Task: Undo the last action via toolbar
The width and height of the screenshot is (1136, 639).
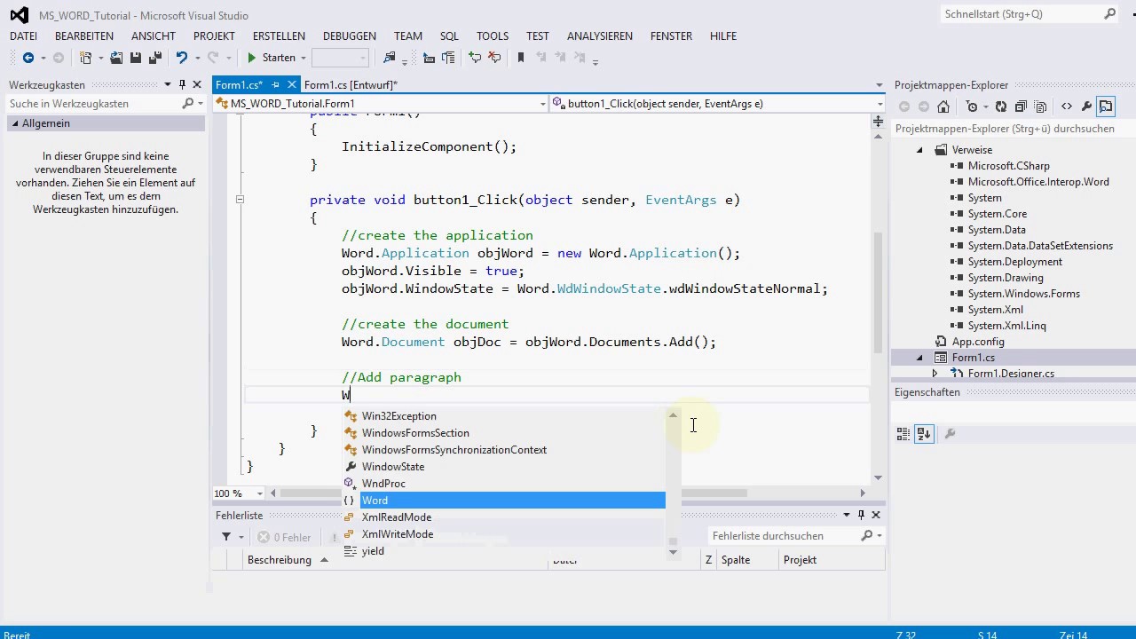Action: coord(181,58)
